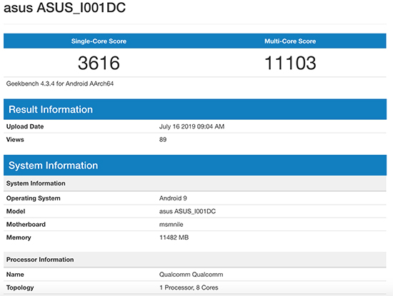Click the Processor Information subheading
Viewport: 393px width, 296px height.
(40, 260)
